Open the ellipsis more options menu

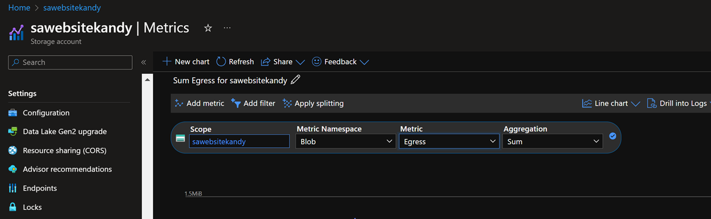point(227,28)
